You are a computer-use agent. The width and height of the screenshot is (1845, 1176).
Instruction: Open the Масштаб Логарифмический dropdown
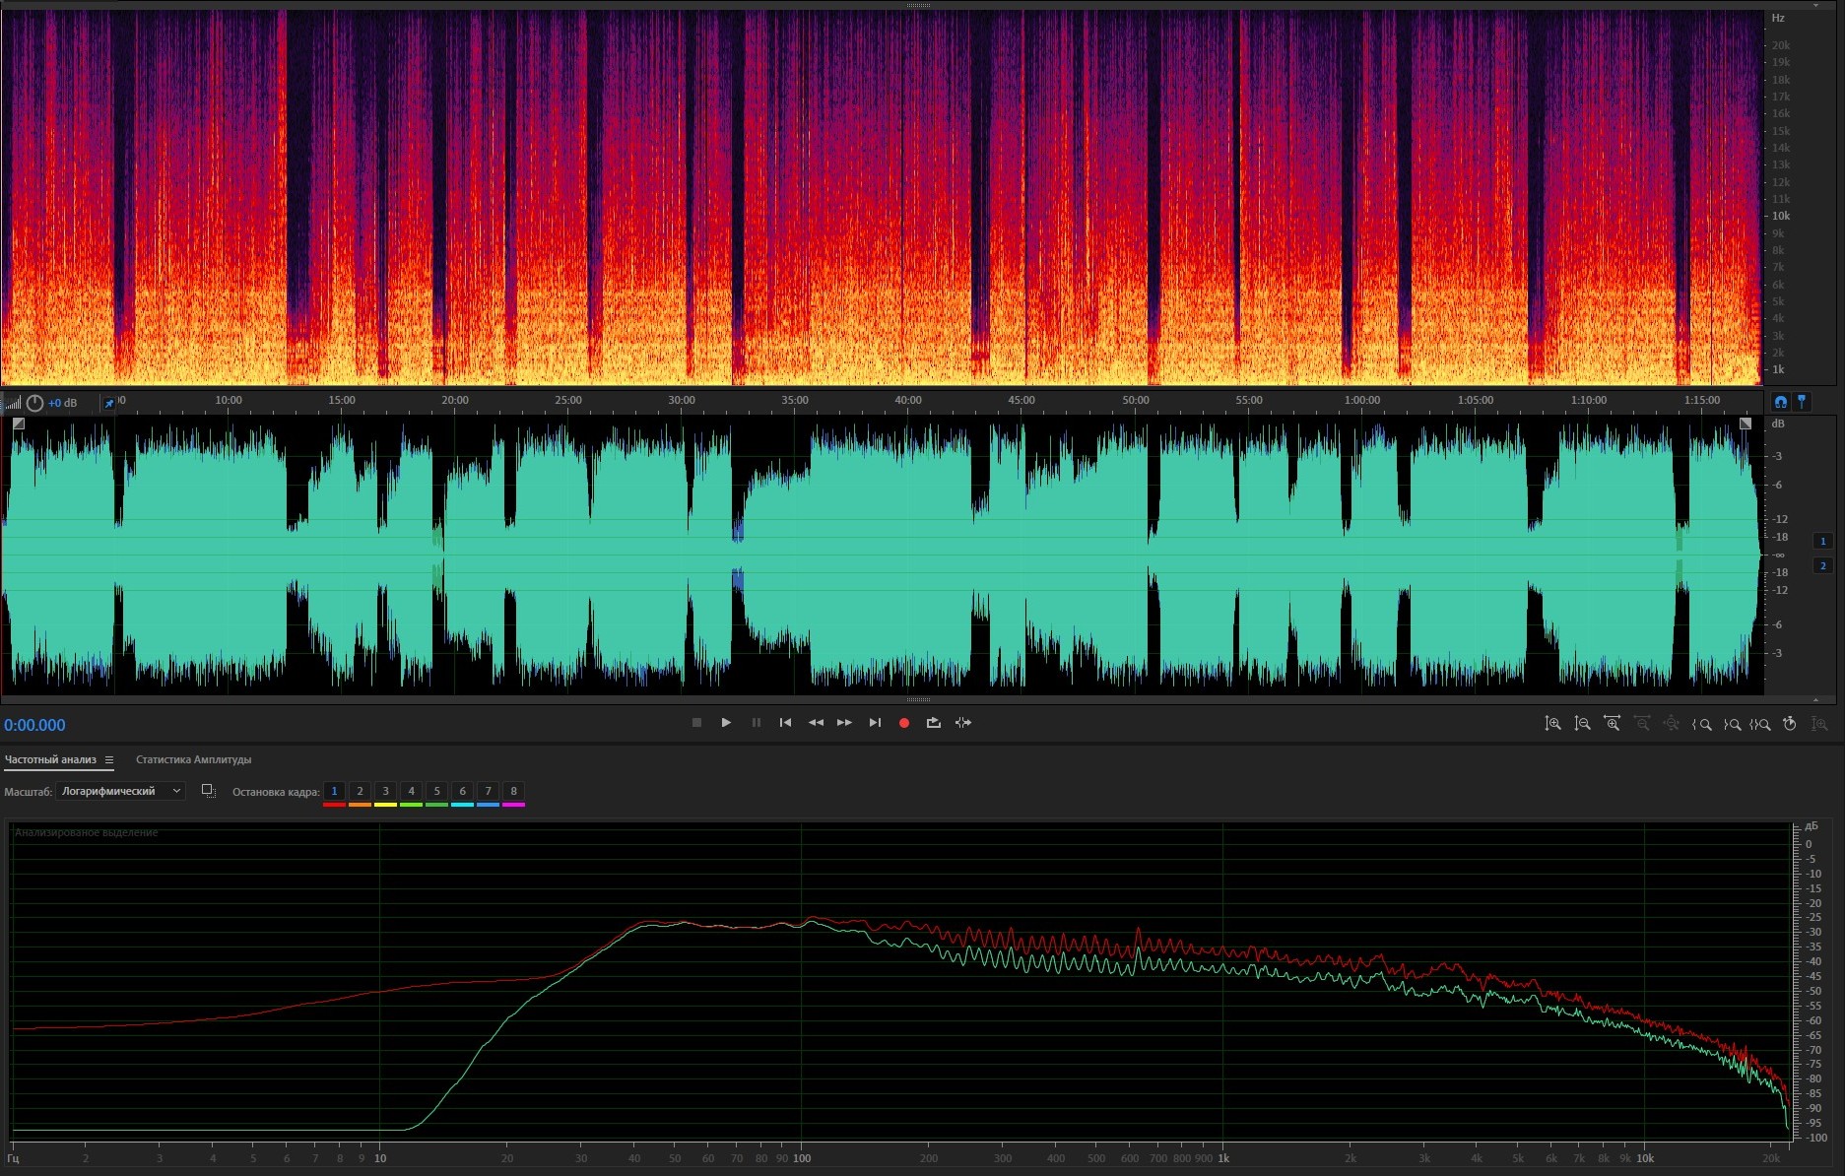pos(120,791)
